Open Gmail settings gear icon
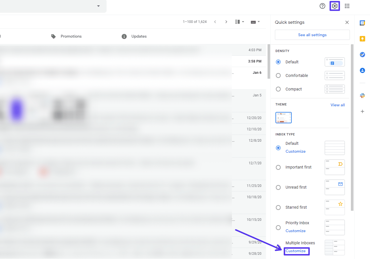The width and height of the screenshot is (370, 259). coord(334,6)
